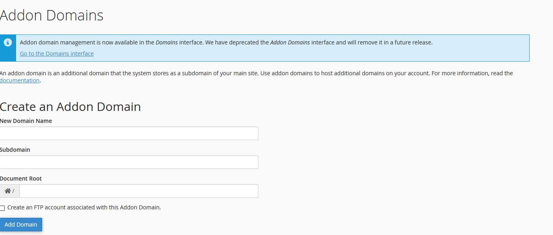Click the New Domain Name label
Image resolution: width=553 pixels, height=235 pixels.
point(26,121)
